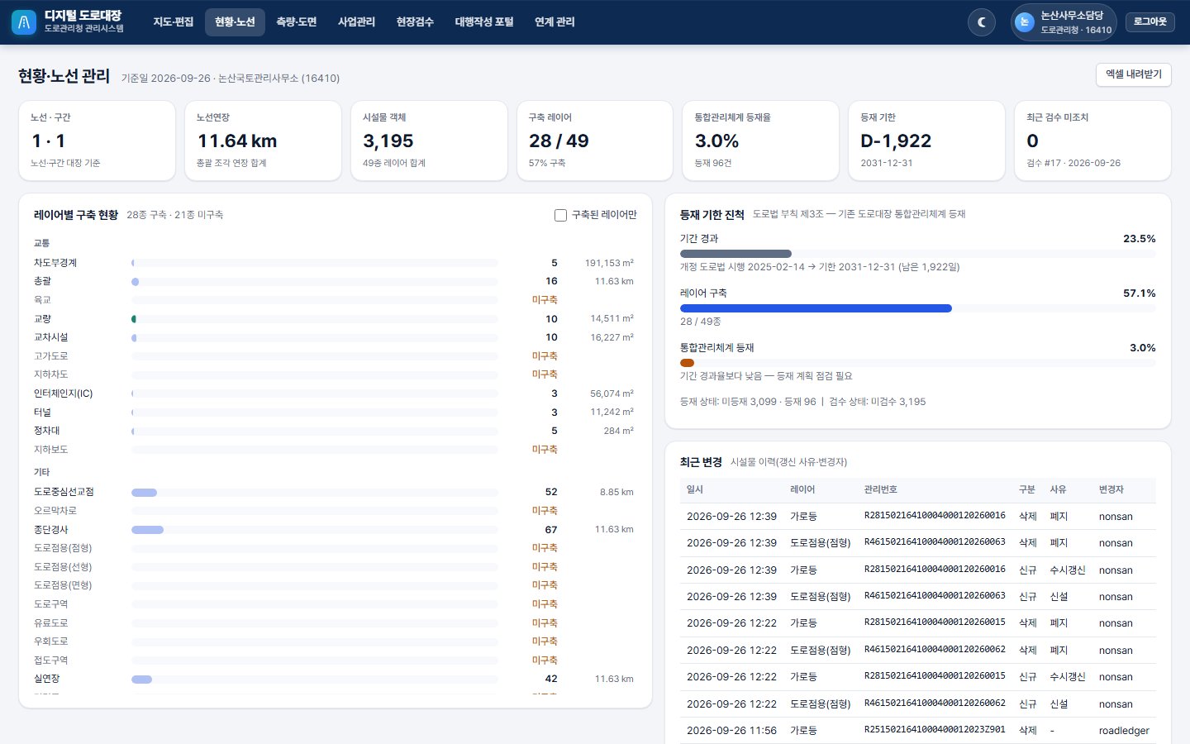Click the 논산사무소담당 user avatar

(x=1025, y=22)
